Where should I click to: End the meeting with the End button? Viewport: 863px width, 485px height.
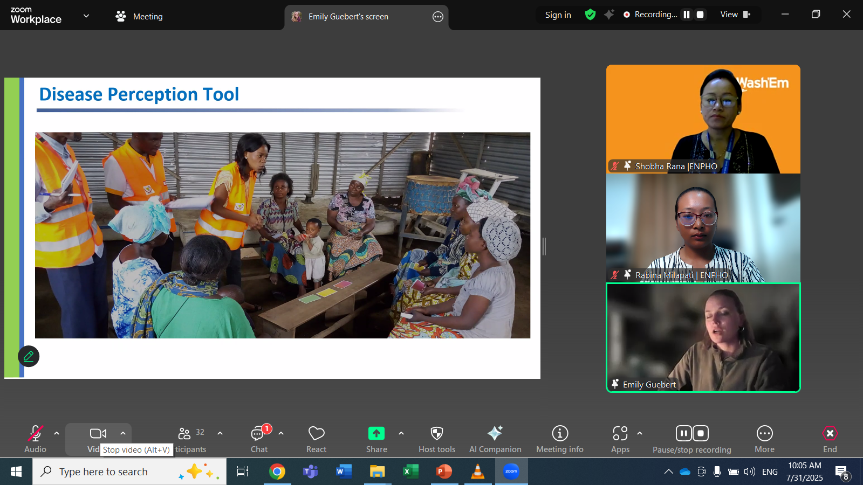pyautogui.click(x=830, y=439)
